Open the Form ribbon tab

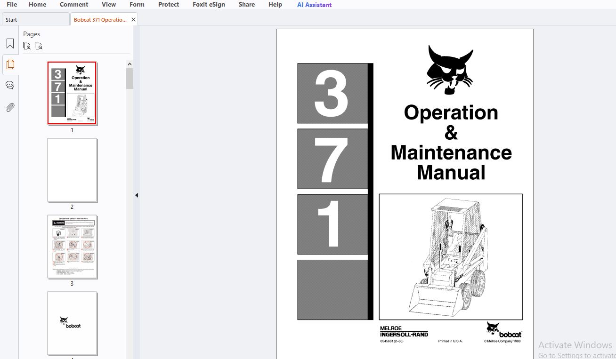pos(137,5)
